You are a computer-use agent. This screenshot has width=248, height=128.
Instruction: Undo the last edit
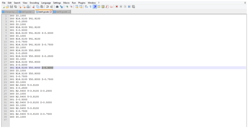point(47,7)
